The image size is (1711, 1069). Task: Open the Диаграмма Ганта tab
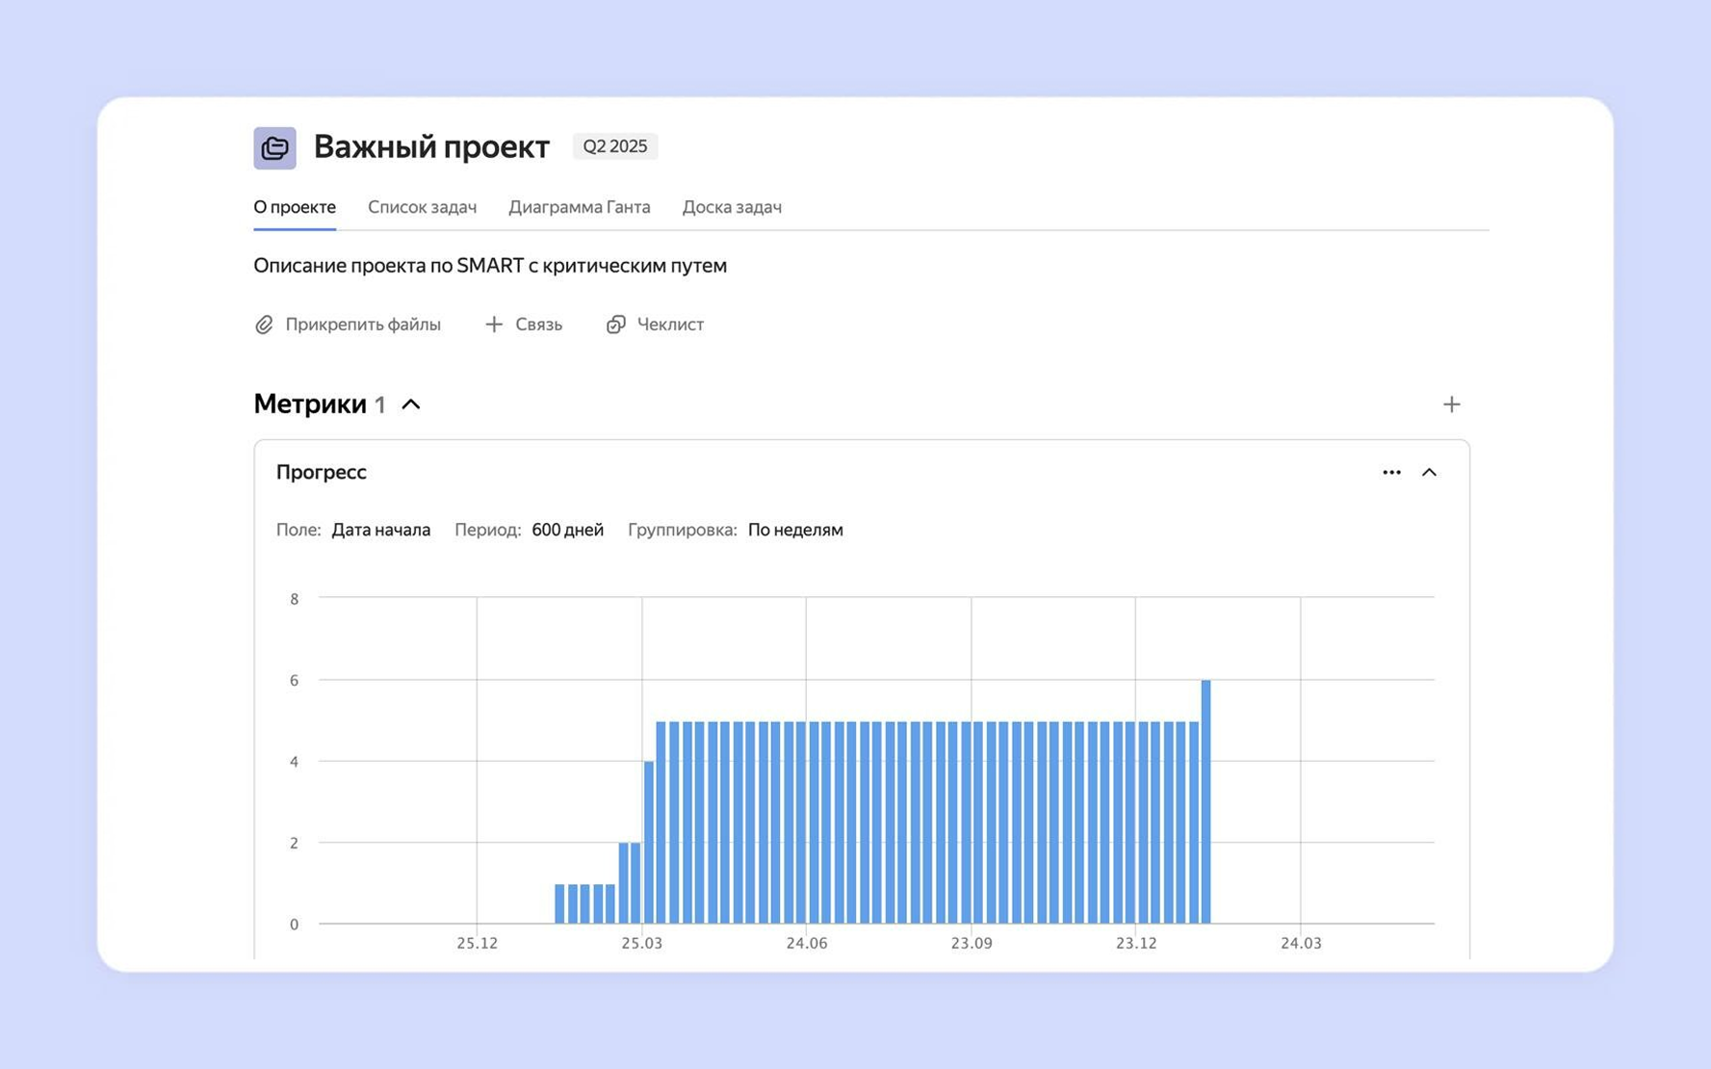[x=579, y=207]
